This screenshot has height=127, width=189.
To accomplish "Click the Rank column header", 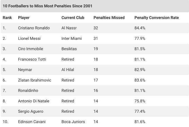I will click(7, 18).
